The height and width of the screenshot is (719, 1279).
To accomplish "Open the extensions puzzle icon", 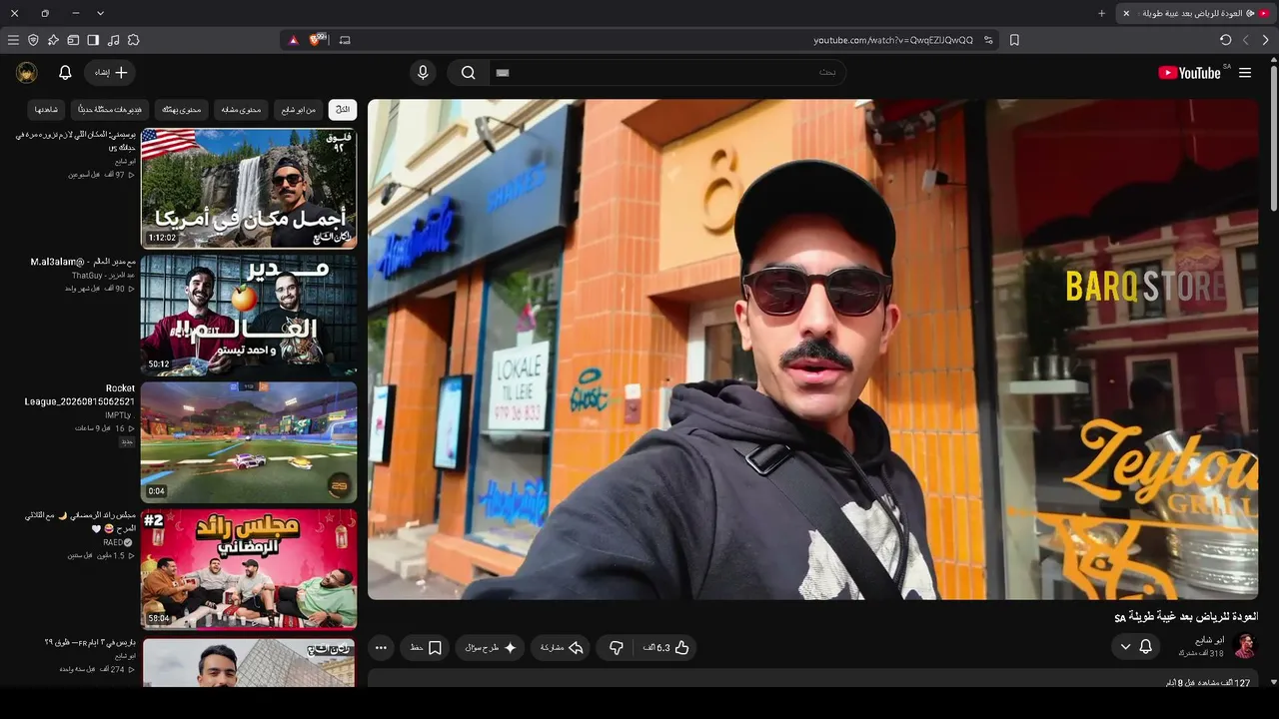I will point(133,40).
